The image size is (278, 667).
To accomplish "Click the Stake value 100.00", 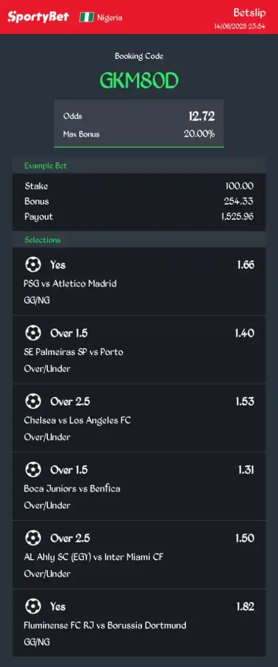I will (x=239, y=186).
